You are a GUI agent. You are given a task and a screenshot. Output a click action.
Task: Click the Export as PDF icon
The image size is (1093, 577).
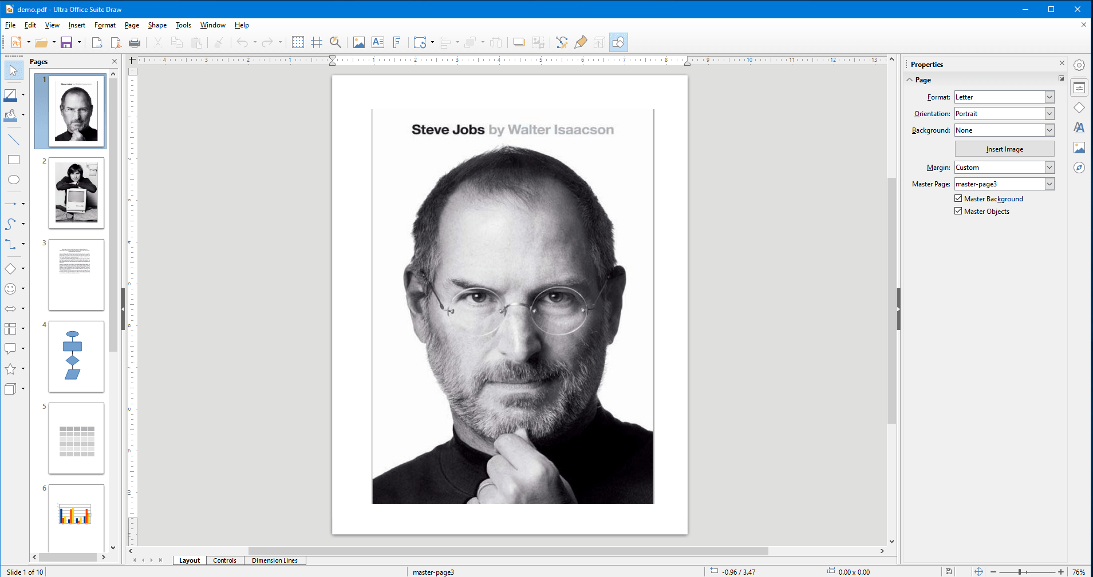pos(116,42)
